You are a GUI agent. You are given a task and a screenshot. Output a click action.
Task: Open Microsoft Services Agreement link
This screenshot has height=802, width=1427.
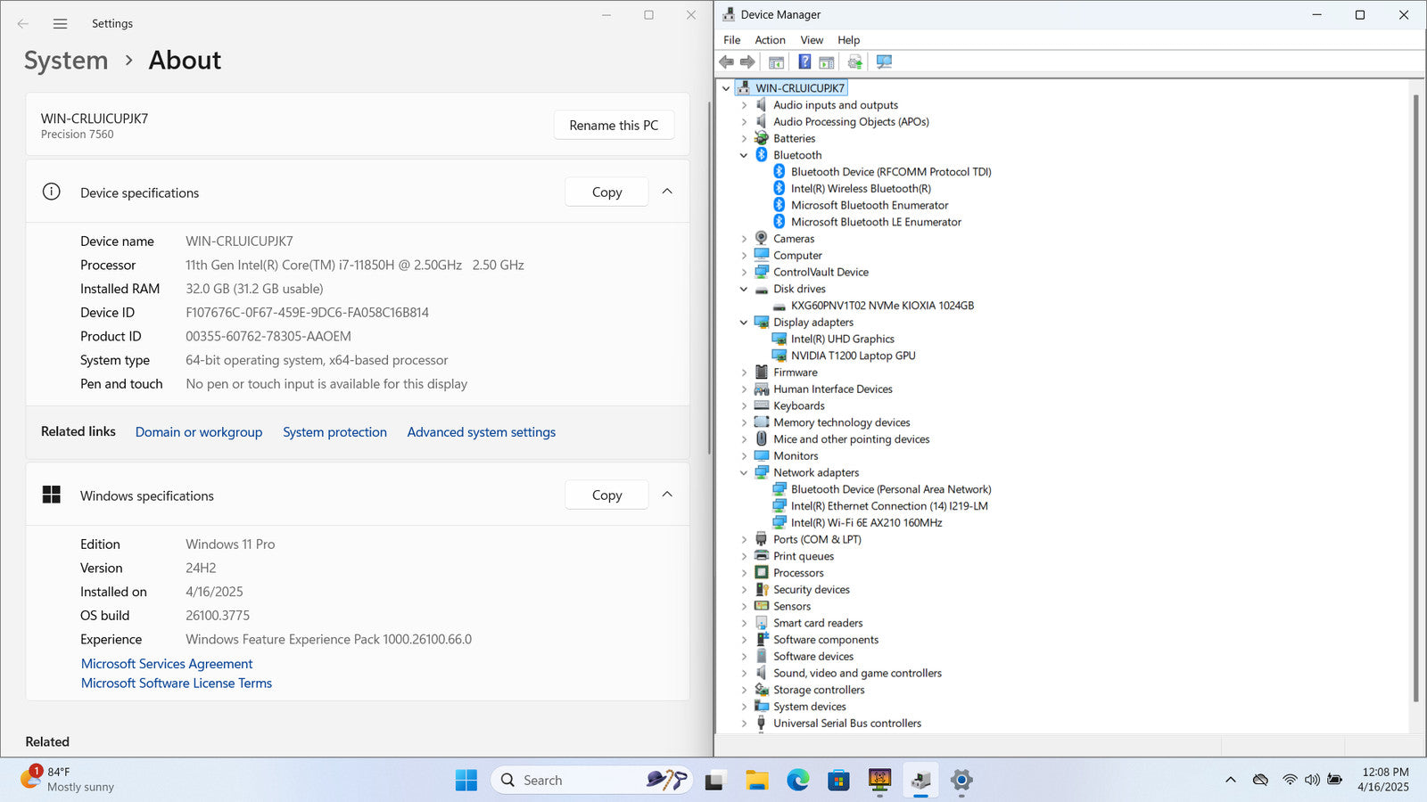[167, 664]
